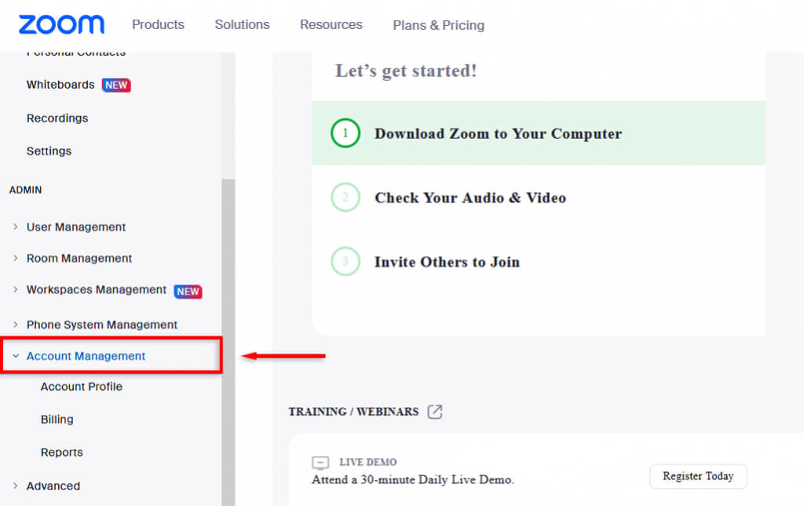Expand the Room Management chevron
The height and width of the screenshot is (506, 804).
click(x=16, y=258)
